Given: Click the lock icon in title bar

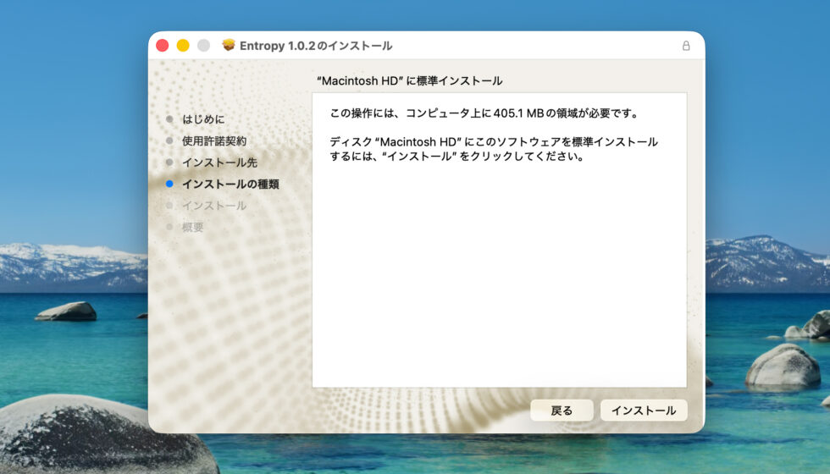Looking at the screenshot, I should point(686,46).
